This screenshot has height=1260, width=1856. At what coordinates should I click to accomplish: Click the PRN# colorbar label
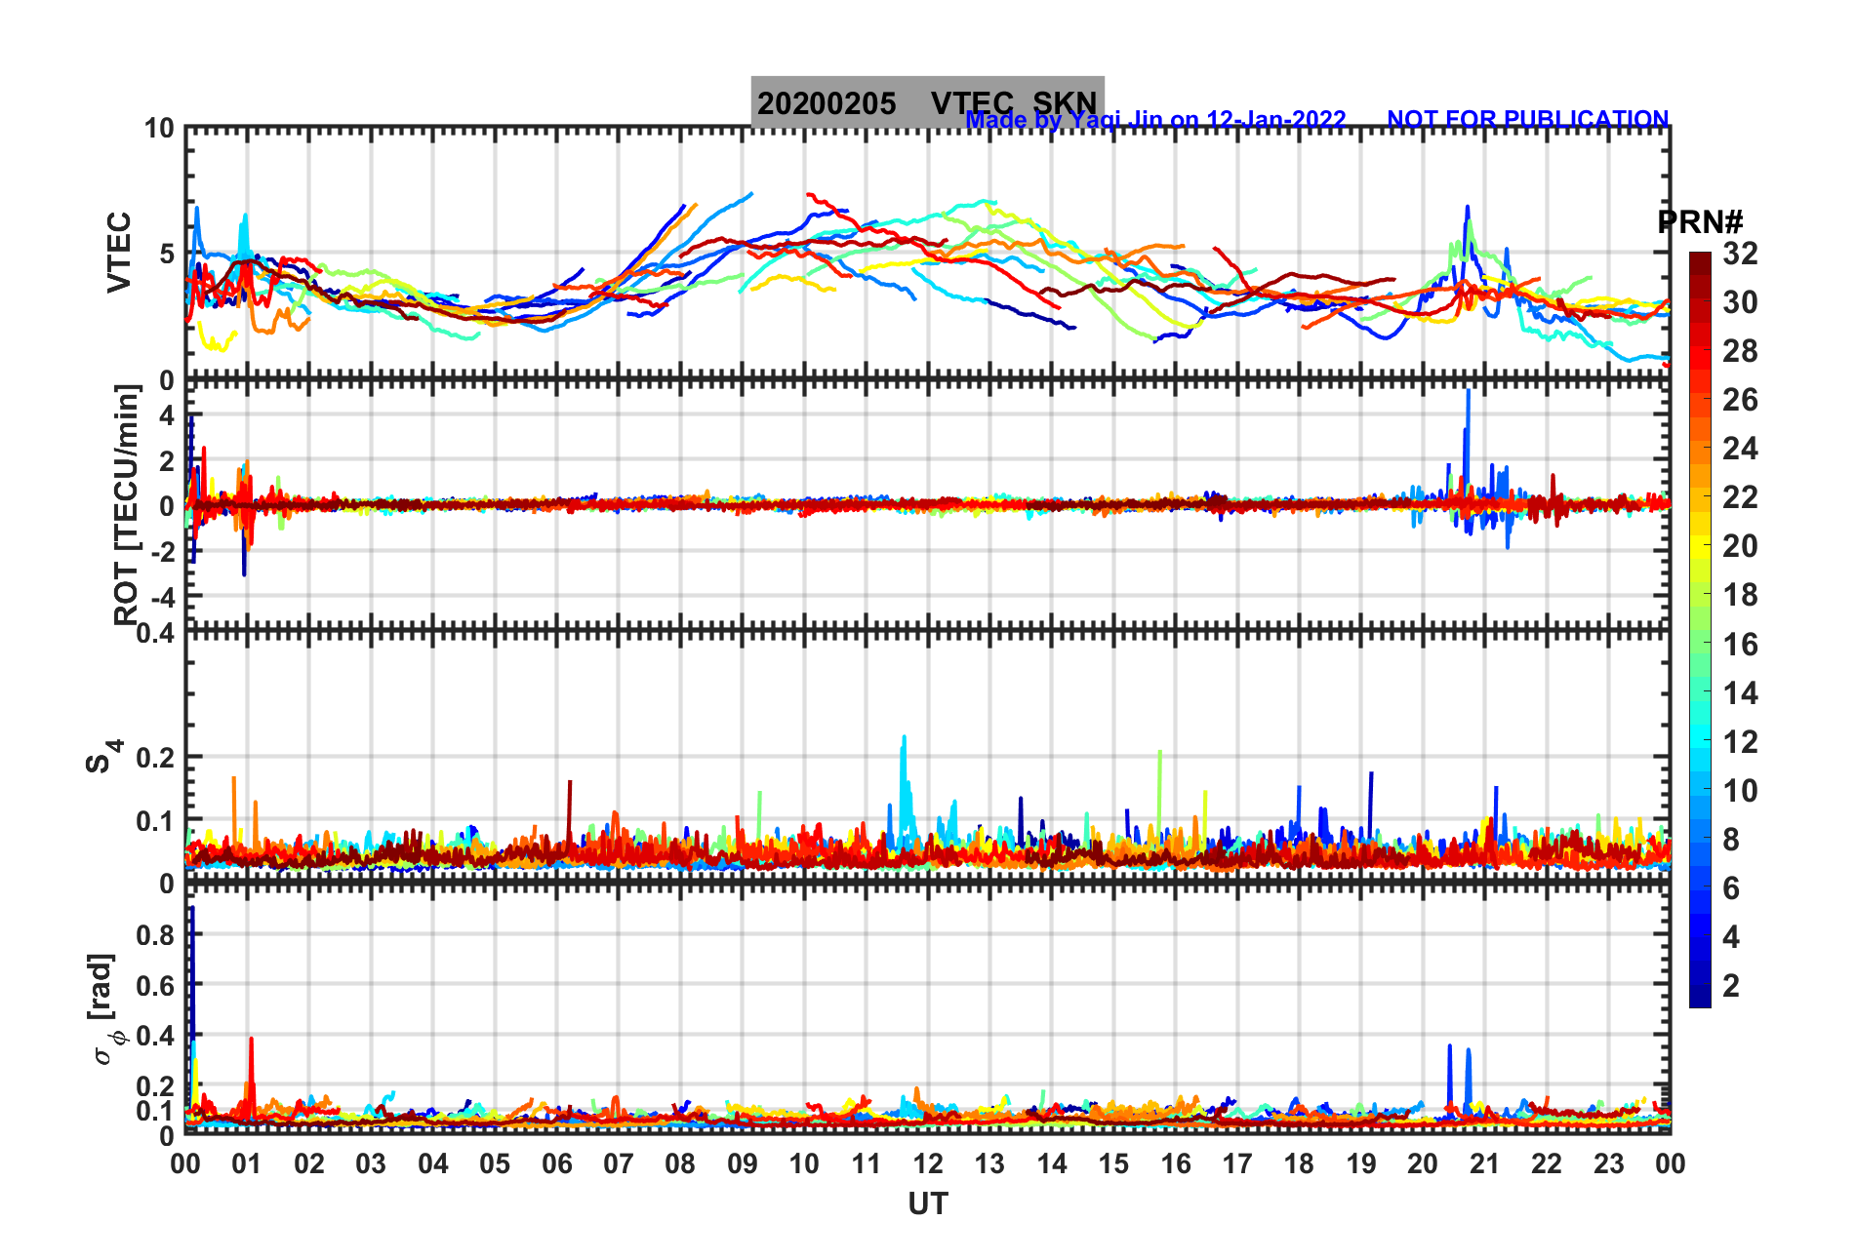click(1701, 222)
